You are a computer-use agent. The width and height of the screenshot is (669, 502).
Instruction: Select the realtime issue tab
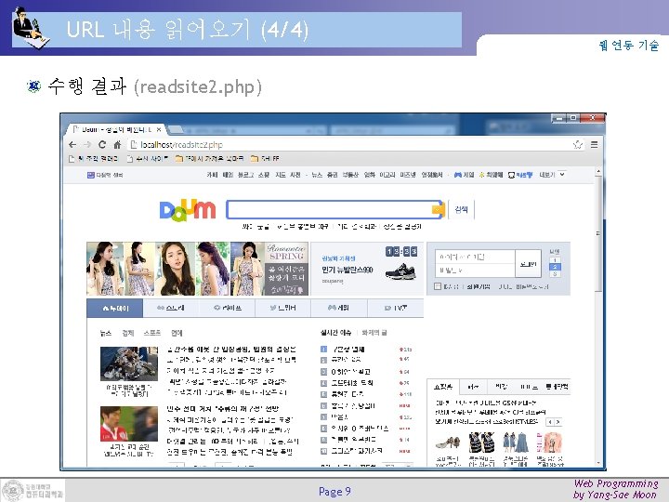pyautogui.click(x=335, y=333)
